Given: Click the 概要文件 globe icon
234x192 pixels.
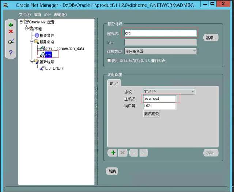Looking at the screenshot, I should pos(37,35).
